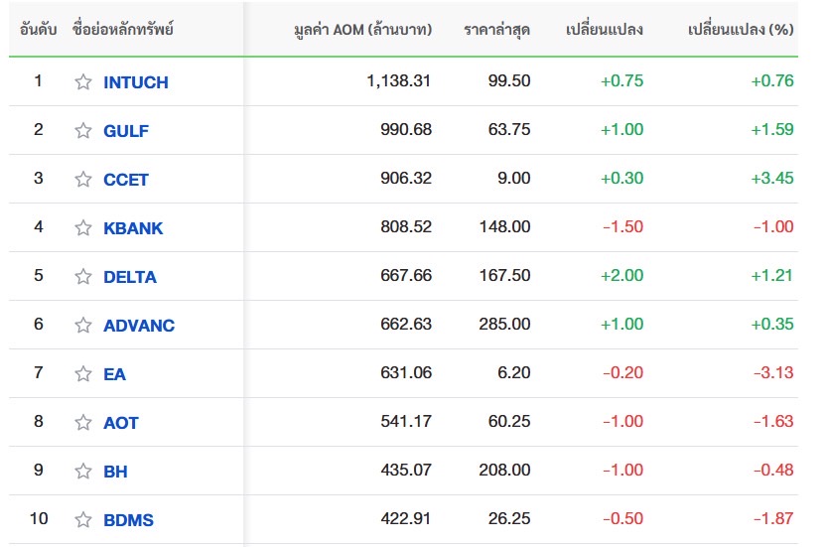826x547 pixels.
Task: Open the GULF symbol link
Action: point(126,131)
